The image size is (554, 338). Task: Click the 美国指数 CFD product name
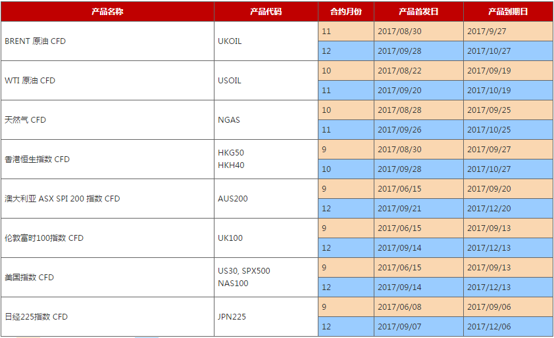30,278
